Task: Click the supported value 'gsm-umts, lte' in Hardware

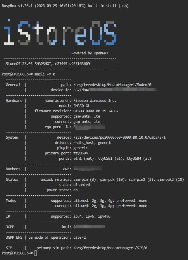Action: click(x=87, y=116)
